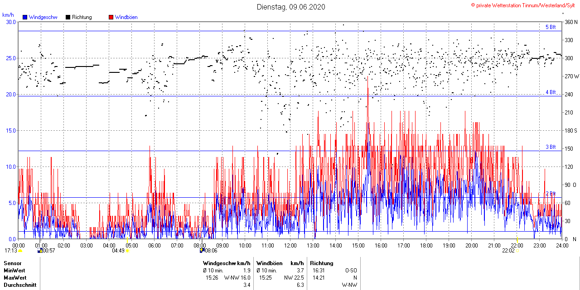
Task: Click the 5 Bft line label
Action: [551, 27]
